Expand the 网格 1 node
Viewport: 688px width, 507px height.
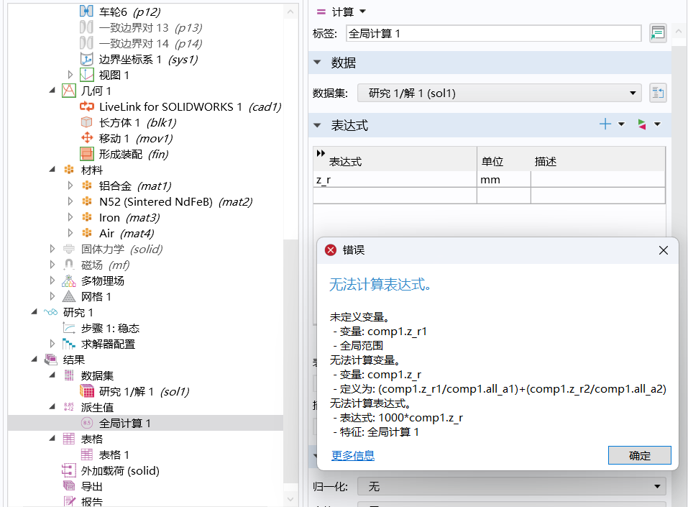[52, 296]
